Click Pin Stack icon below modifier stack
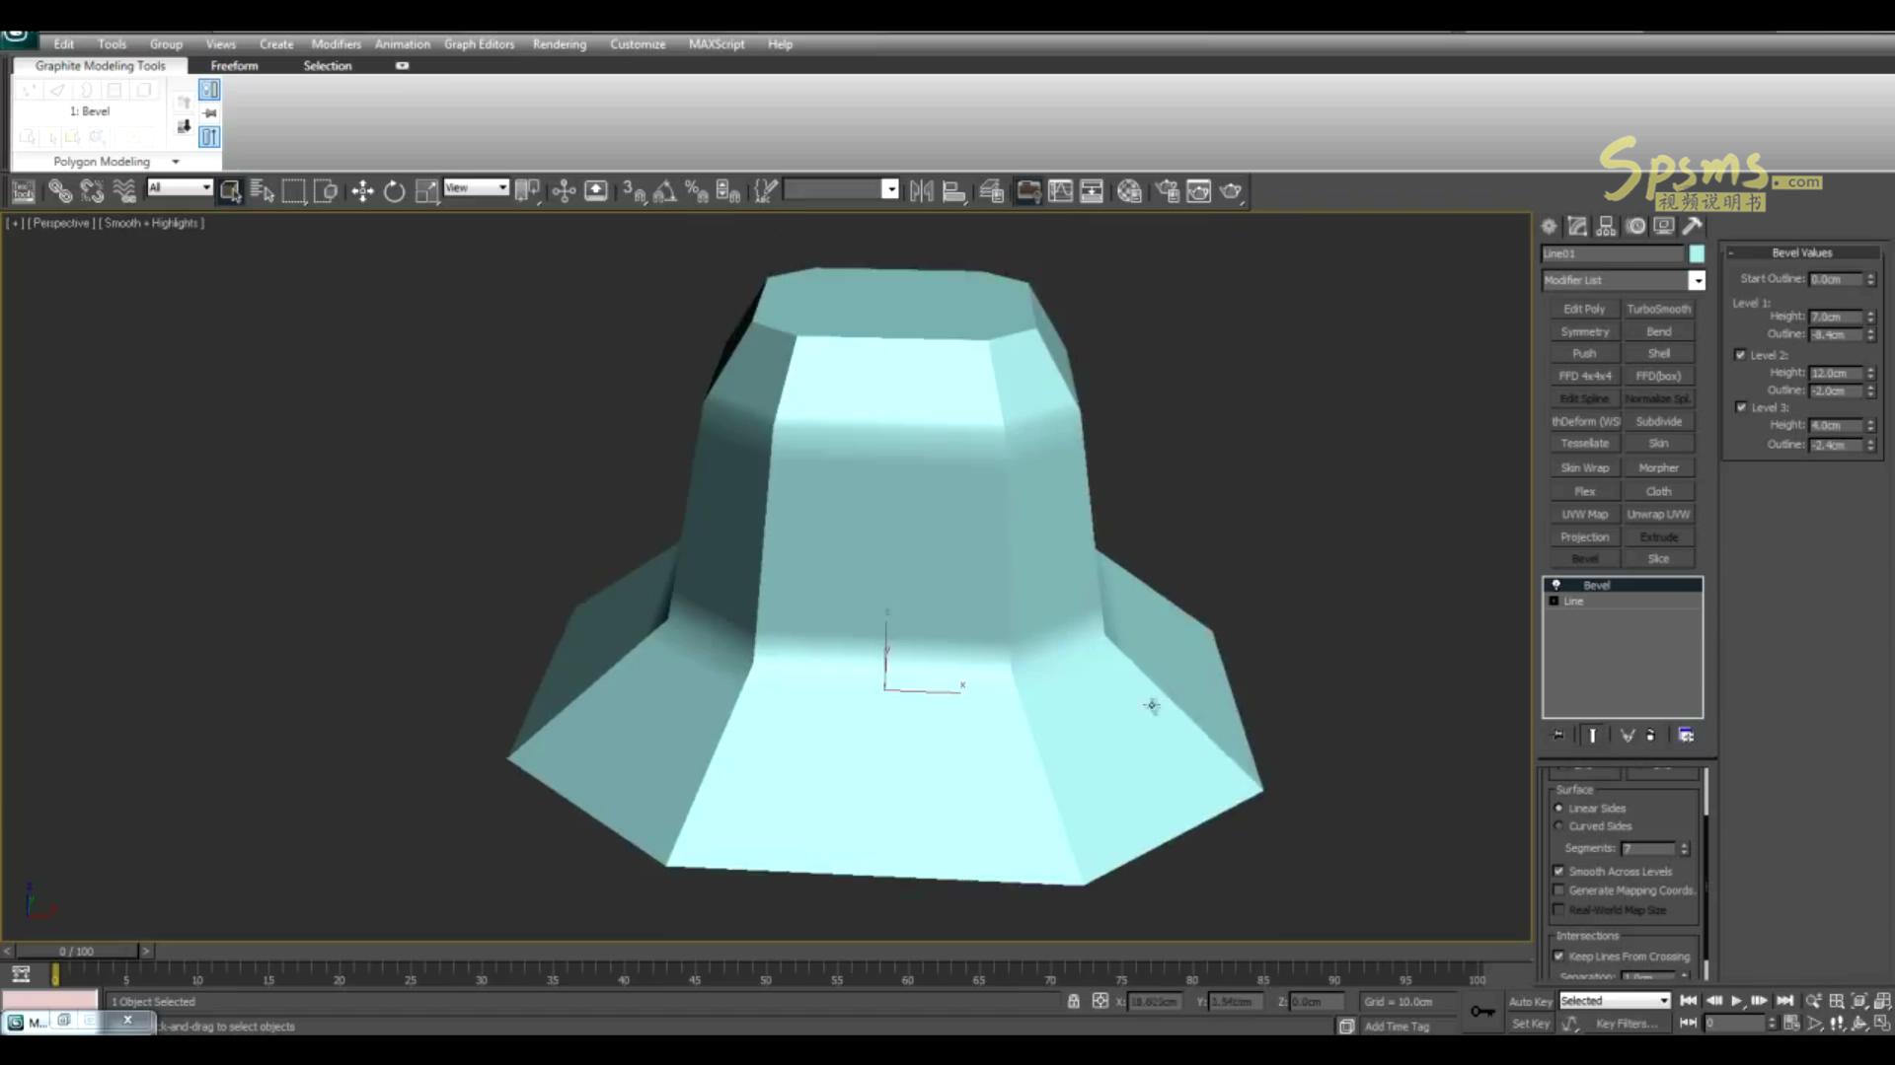The width and height of the screenshot is (1895, 1065). [x=1558, y=735]
